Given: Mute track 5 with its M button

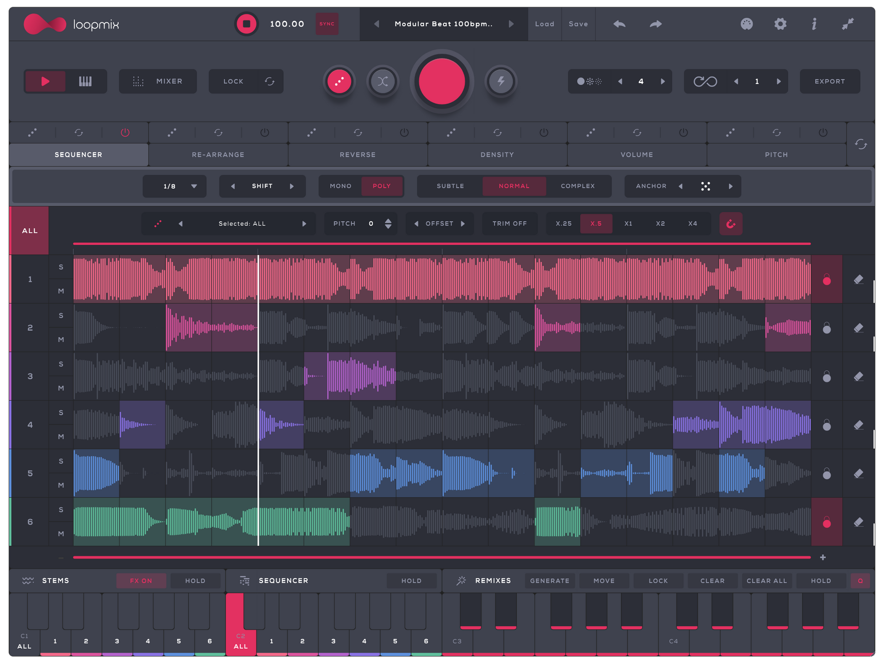Looking at the screenshot, I should [x=60, y=485].
